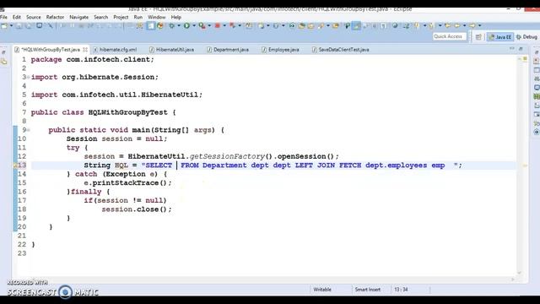Open the File menu
This screenshot has width=540, height=304.
(3, 17)
